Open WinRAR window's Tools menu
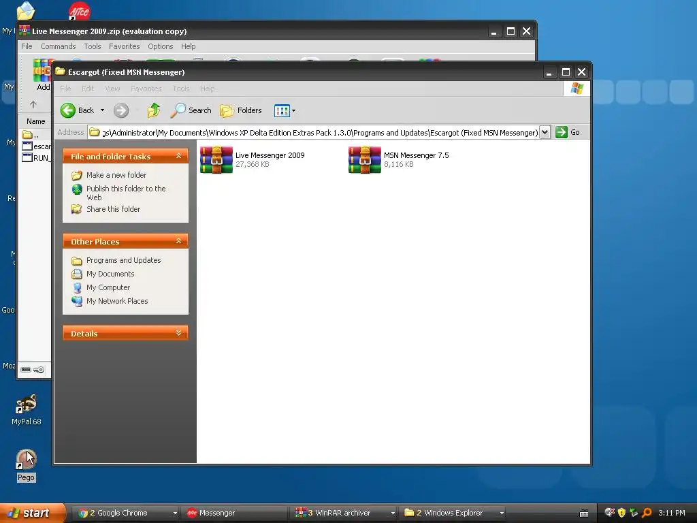 tap(93, 46)
